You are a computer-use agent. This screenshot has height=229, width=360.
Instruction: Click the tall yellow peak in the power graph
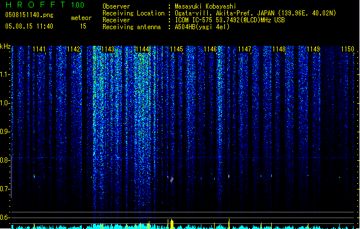click(172, 224)
